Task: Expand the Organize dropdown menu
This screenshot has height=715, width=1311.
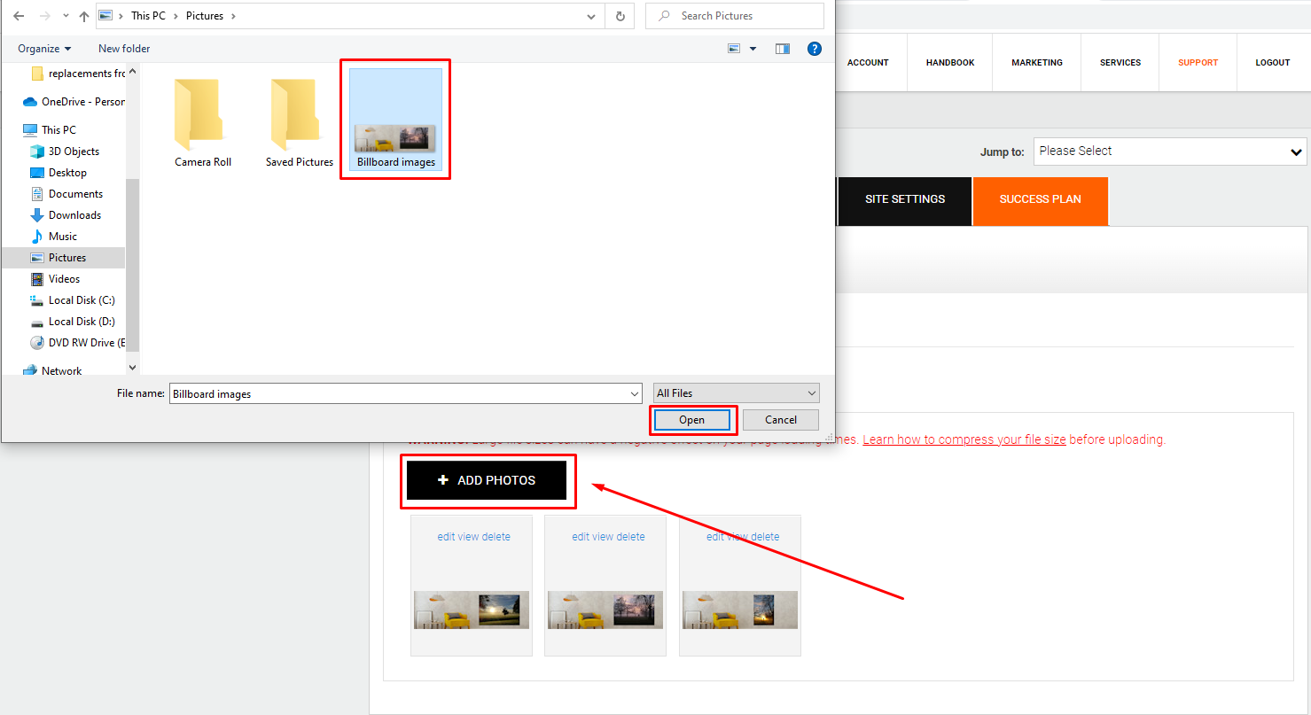Action: coord(44,49)
